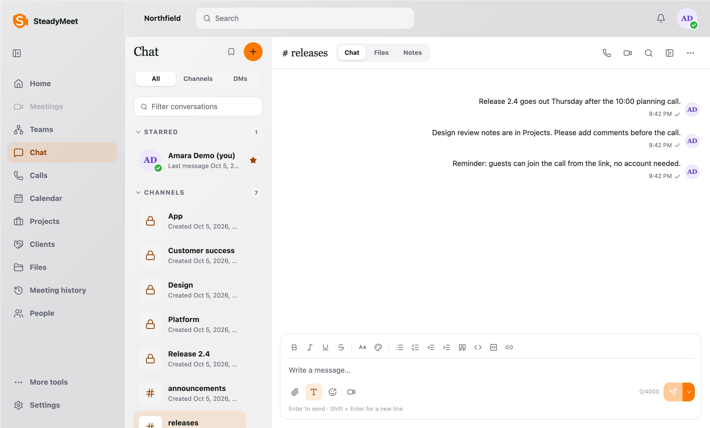Collapse the Channels section

pos(138,192)
